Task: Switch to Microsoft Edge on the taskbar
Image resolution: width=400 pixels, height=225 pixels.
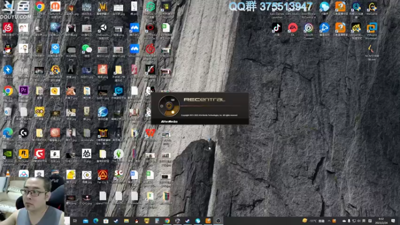Action: pos(95,221)
